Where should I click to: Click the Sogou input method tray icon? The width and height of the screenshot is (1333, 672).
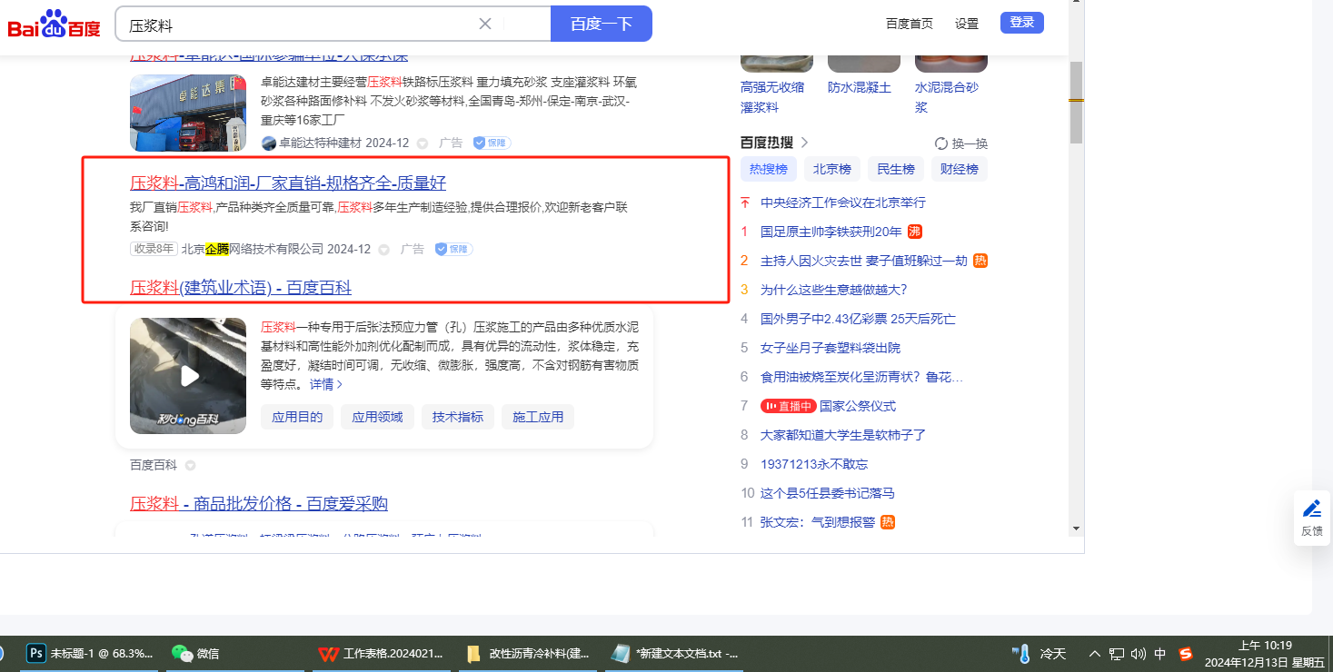pyautogui.click(x=1185, y=654)
